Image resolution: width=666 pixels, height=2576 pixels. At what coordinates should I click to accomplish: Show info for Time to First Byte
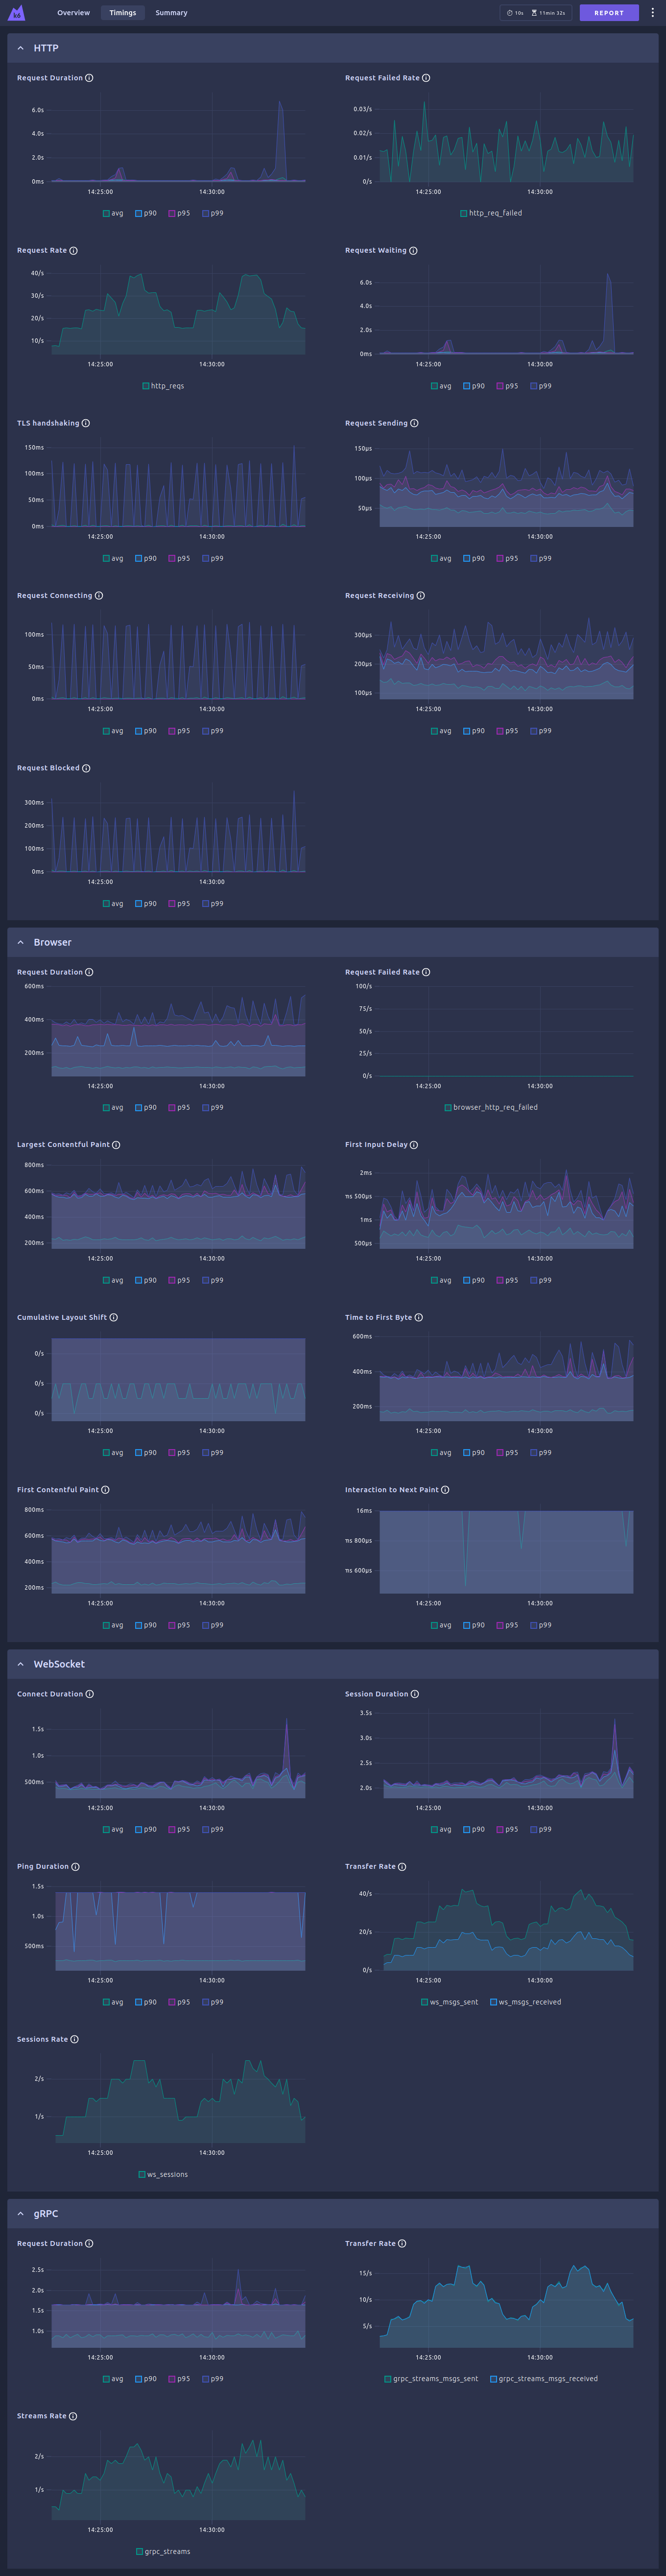click(418, 1318)
